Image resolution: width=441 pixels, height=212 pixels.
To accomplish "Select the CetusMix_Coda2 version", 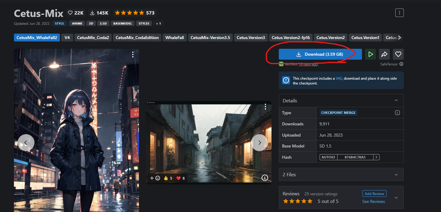I will click(x=93, y=38).
